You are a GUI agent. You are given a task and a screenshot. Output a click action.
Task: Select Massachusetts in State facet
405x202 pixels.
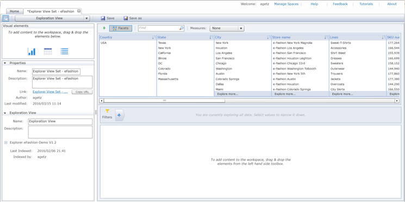pos(168,79)
